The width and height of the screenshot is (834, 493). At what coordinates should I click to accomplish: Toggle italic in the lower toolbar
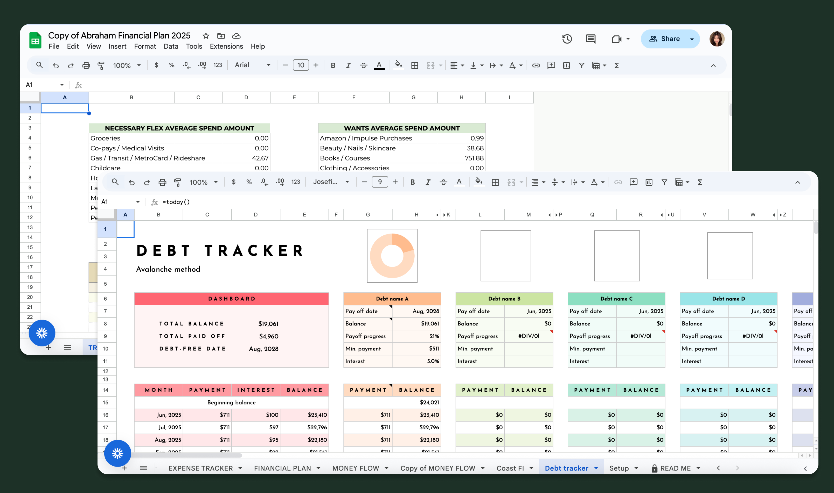tap(428, 182)
